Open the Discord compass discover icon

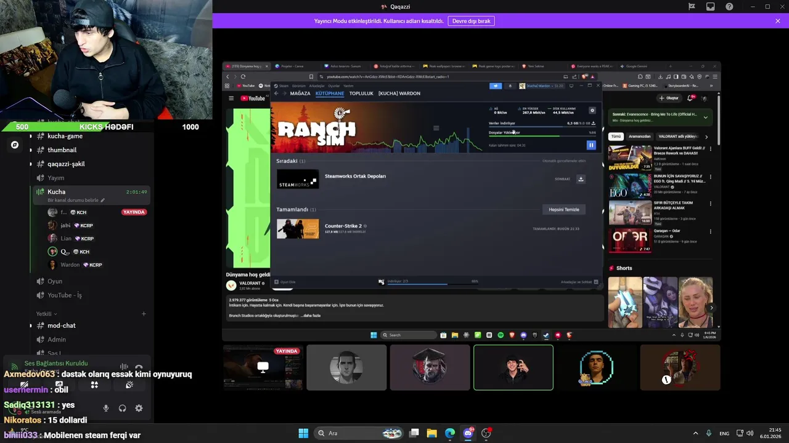[x=15, y=145]
